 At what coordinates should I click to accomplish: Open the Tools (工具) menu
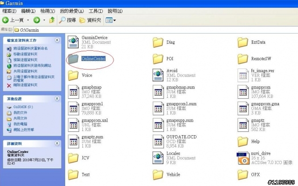[96, 11]
